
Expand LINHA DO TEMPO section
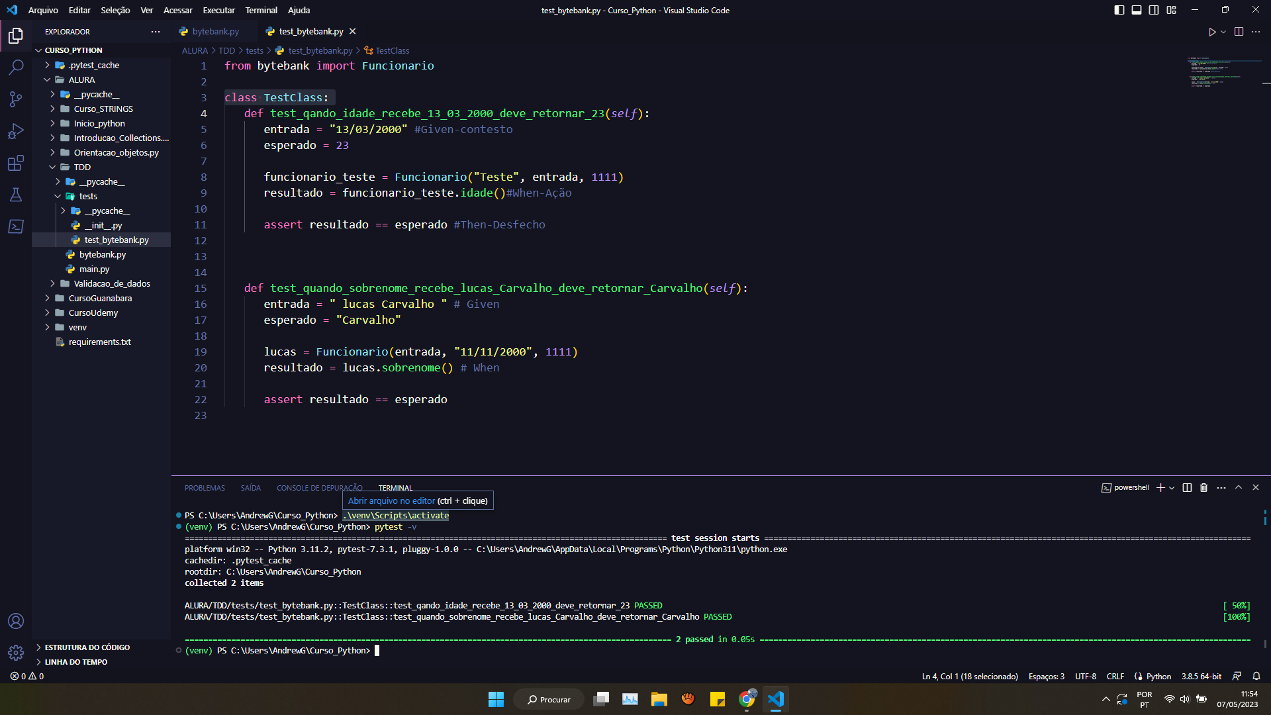tap(75, 662)
